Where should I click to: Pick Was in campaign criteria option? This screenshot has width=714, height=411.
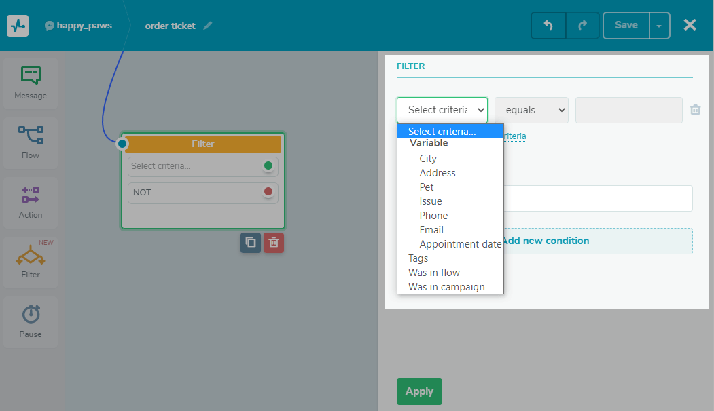point(446,287)
